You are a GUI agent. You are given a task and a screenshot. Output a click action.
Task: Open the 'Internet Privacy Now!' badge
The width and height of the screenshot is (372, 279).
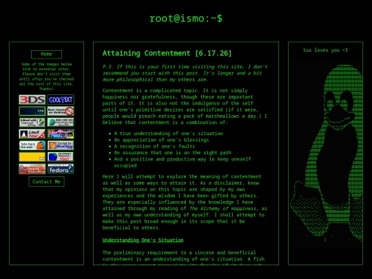coord(61,157)
